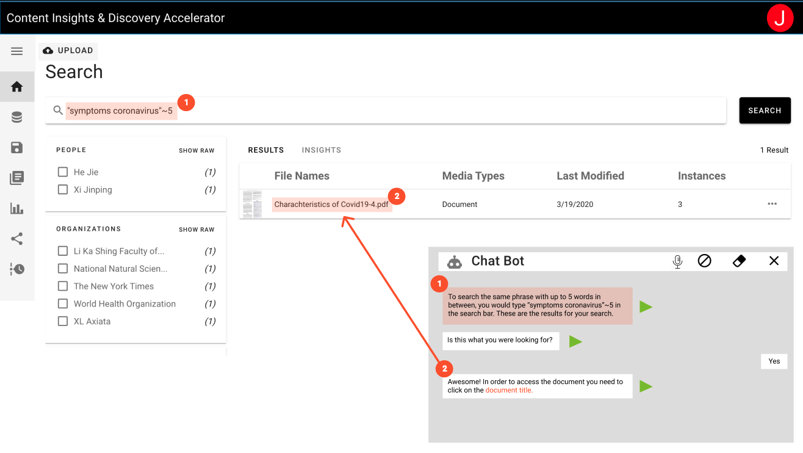
Task: Click the '1 Result' count text
Action: [x=774, y=150]
